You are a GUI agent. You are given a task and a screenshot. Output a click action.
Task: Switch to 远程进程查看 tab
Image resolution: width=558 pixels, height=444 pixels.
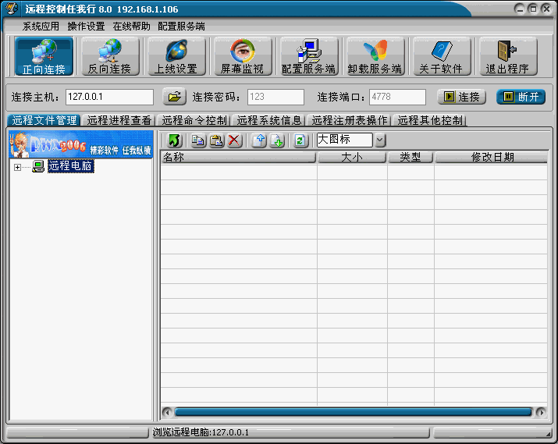(x=119, y=120)
